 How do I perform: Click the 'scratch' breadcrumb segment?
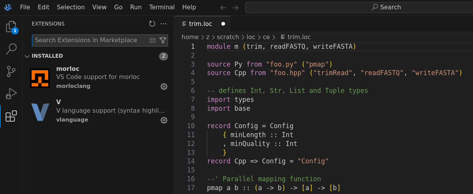[x=228, y=37]
